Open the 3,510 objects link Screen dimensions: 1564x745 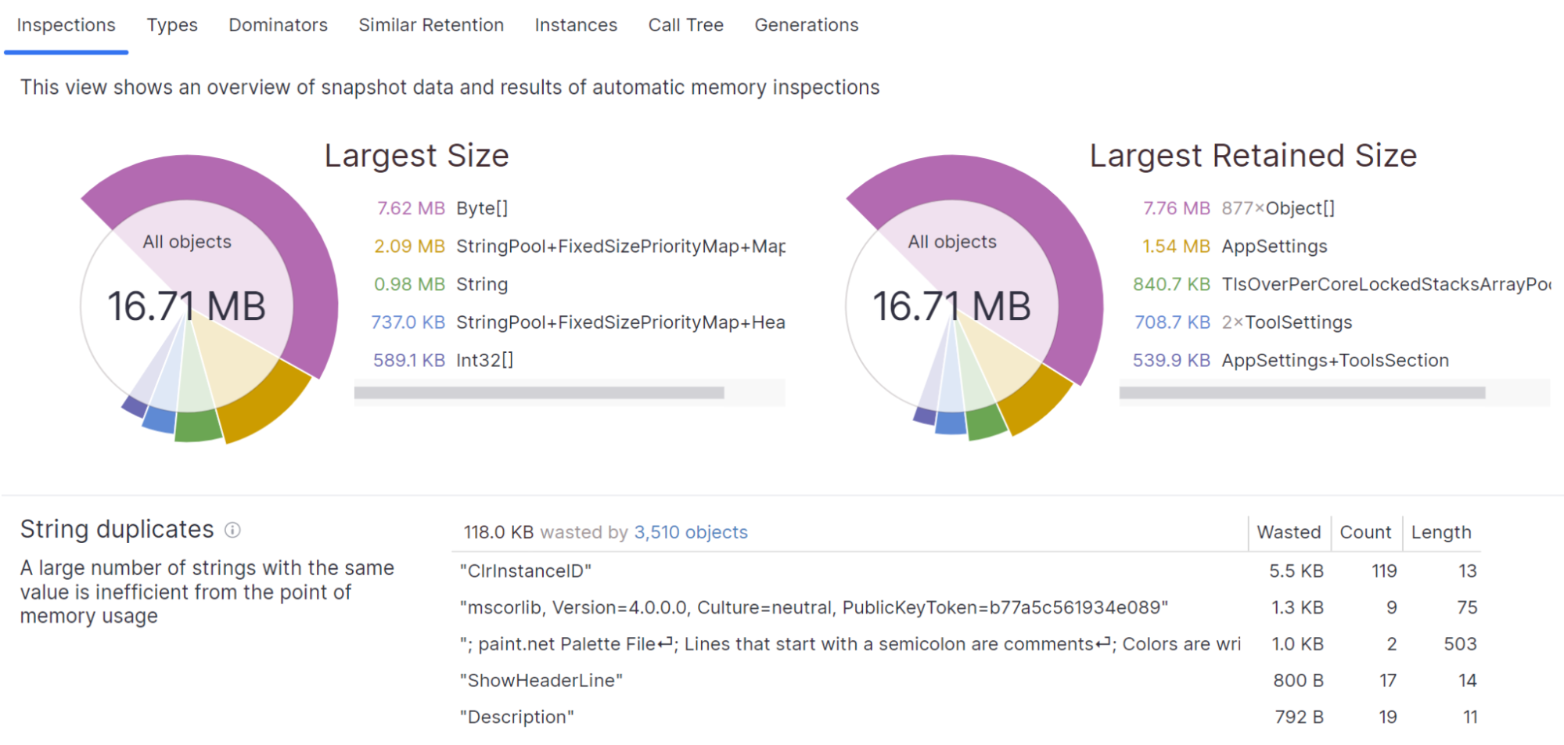690,532
